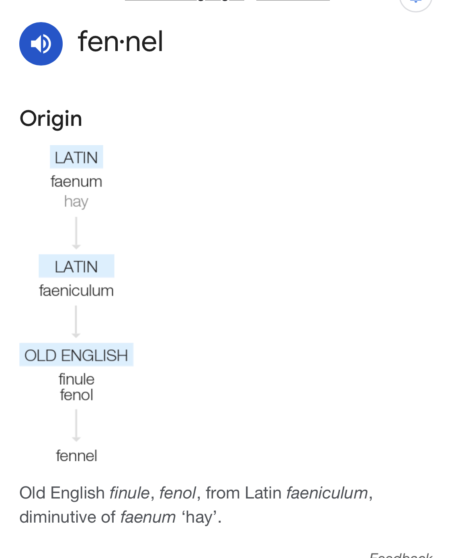This screenshot has width=452, height=558.
Task: Select the LATIN label above faeniculum
Action: click(x=76, y=266)
